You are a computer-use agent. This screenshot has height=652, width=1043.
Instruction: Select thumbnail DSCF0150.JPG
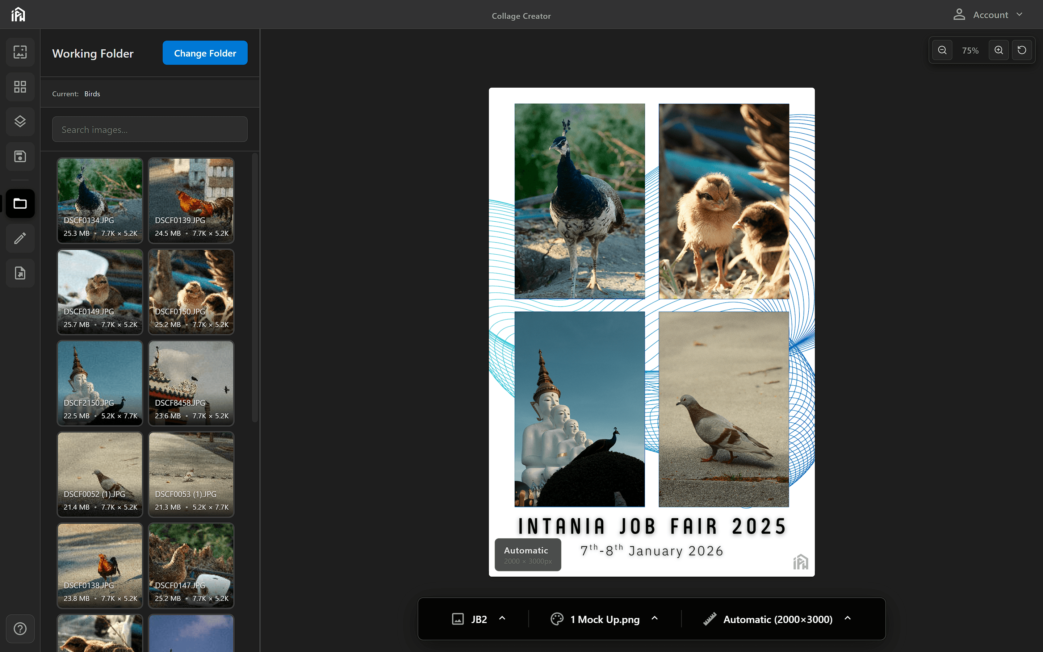coord(191,292)
